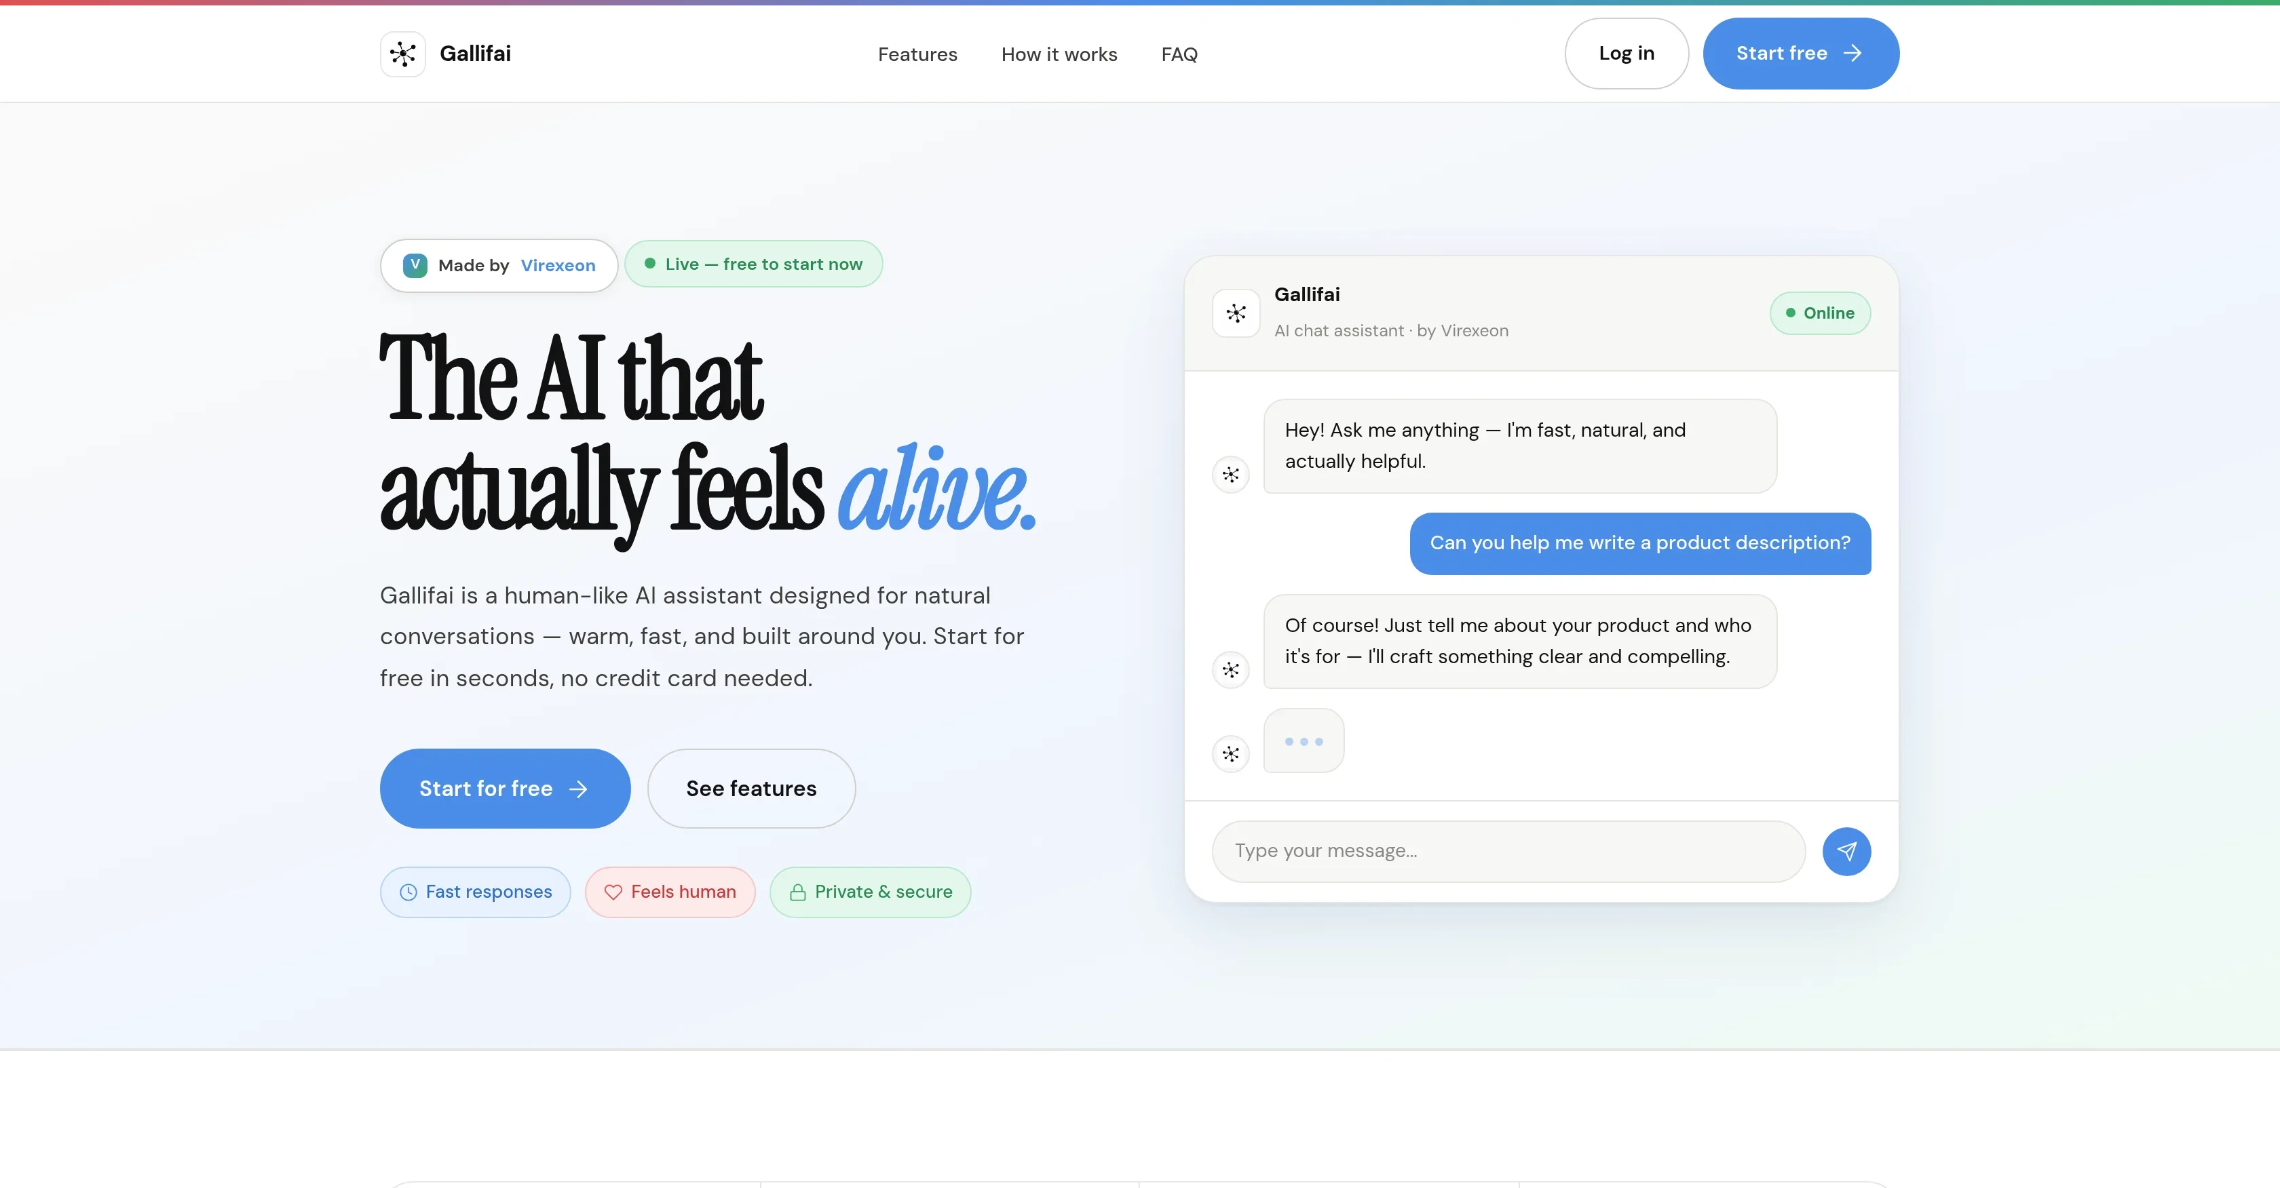This screenshot has width=2280, height=1188.
Task: Click the Live — free to start now badge
Action: 753,264
